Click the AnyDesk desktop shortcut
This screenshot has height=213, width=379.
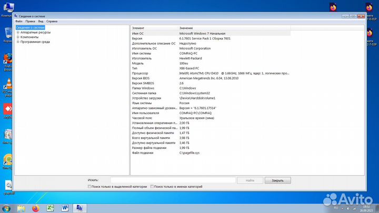click(8, 109)
